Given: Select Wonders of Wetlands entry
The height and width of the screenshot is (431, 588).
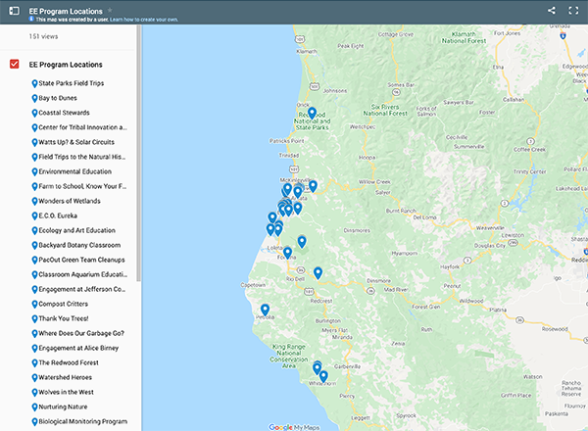Looking at the screenshot, I should (x=70, y=201).
